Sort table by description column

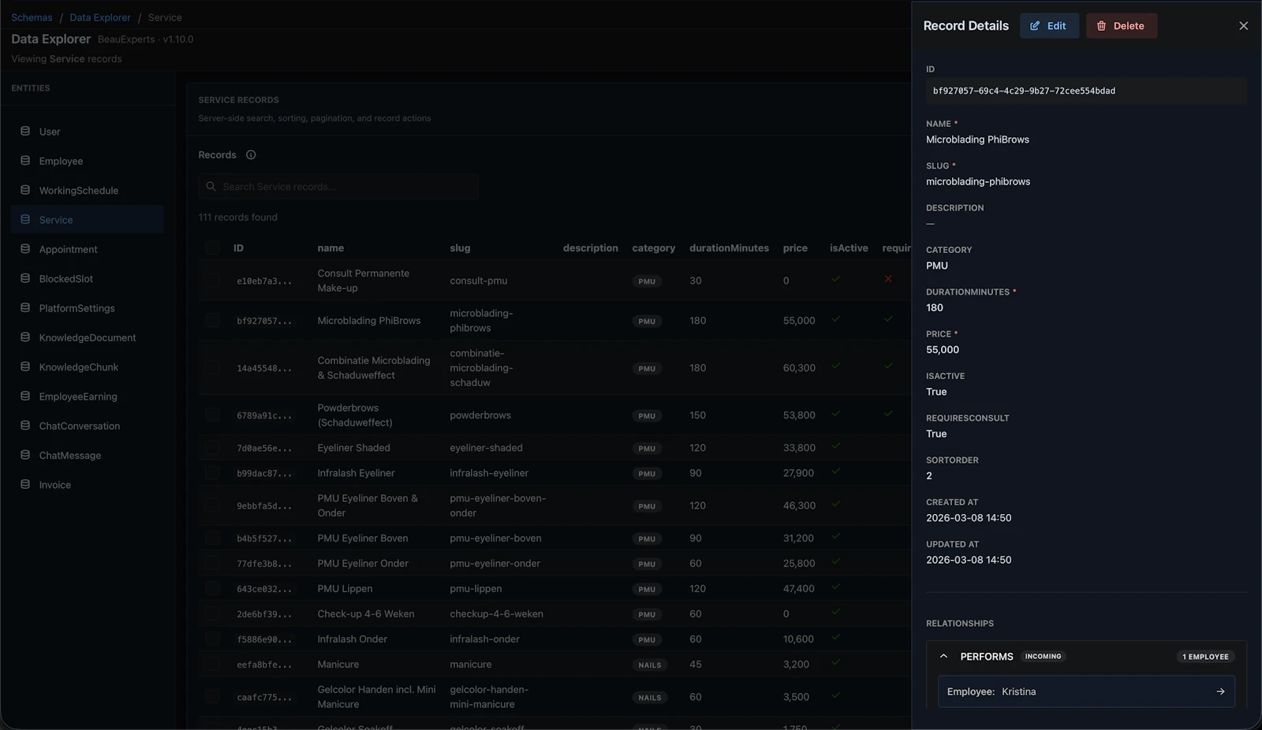590,248
